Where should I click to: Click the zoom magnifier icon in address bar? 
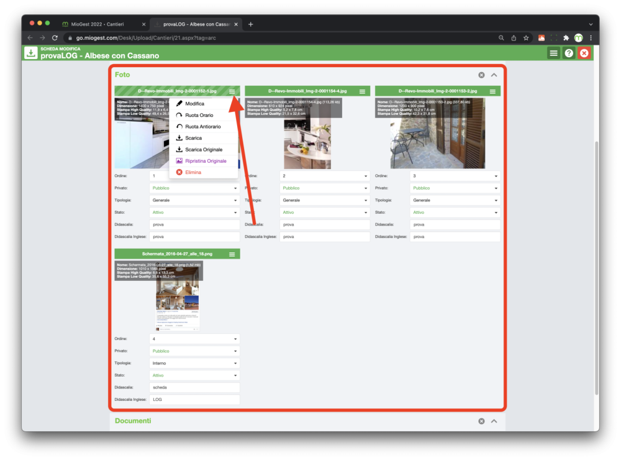tap(501, 38)
